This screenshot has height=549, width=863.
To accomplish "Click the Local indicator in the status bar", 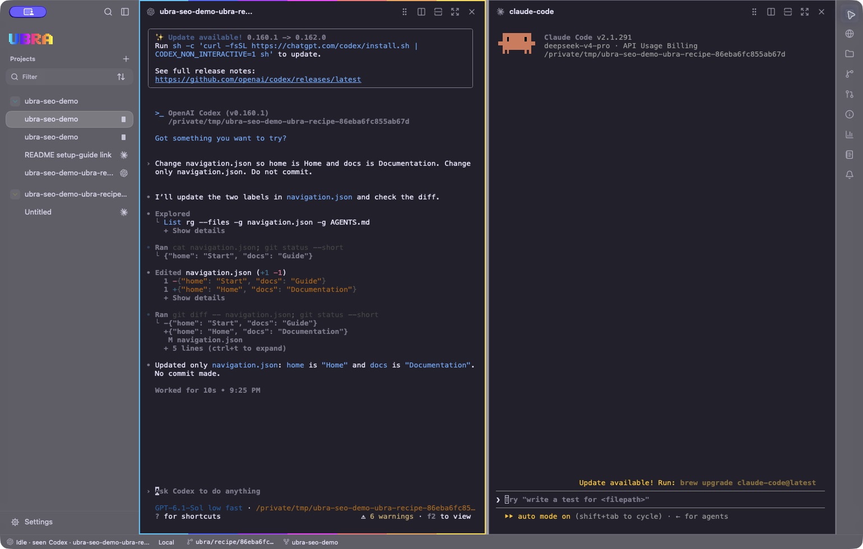I will (166, 542).
